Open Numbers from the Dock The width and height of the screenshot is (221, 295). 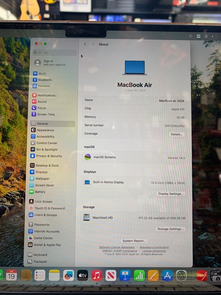pyautogui.click(x=139, y=275)
